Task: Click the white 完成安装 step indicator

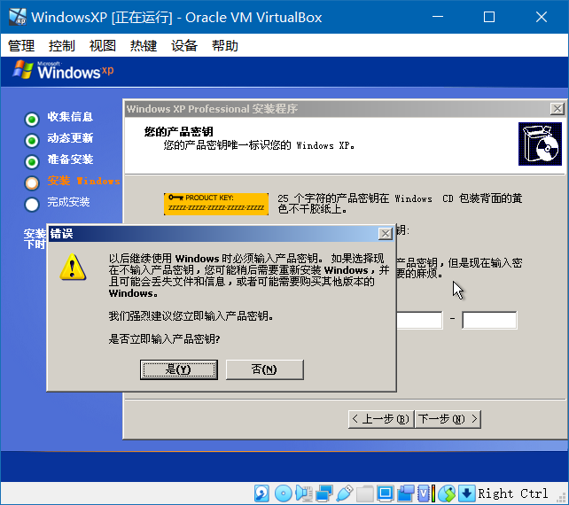Action: coord(32,205)
